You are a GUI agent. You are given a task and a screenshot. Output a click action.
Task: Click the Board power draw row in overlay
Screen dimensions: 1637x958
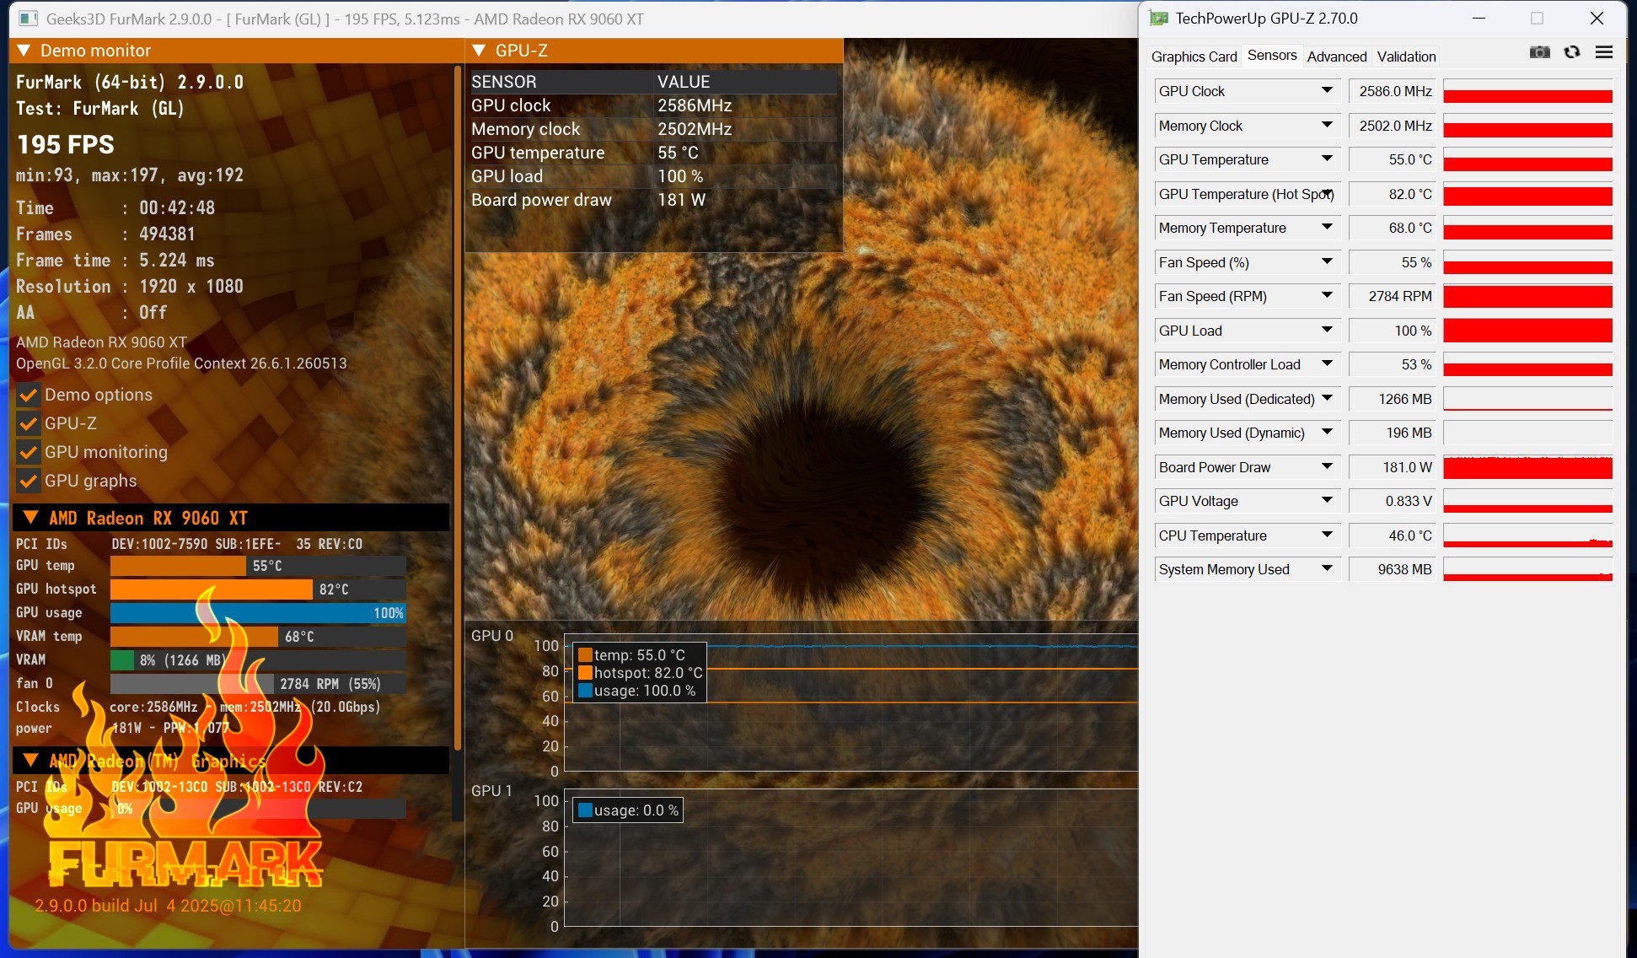[653, 200]
